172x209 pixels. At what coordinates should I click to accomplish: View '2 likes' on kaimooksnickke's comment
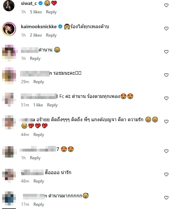(36, 35)
